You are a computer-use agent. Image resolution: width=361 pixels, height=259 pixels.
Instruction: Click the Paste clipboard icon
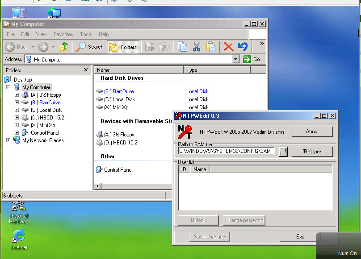pyautogui.click(x=211, y=46)
